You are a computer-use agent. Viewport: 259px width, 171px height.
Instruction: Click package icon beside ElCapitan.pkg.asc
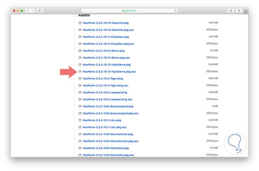point(80,44)
